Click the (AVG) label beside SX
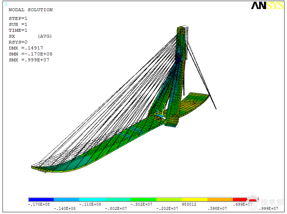Viewport: 287px width, 214px height. 45,36
